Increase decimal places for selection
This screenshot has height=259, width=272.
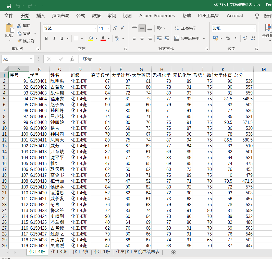[245, 38]
